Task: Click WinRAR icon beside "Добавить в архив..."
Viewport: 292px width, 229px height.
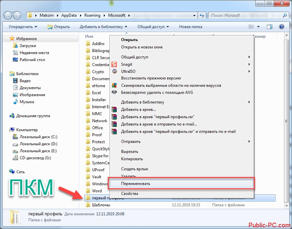Action: 114,109
